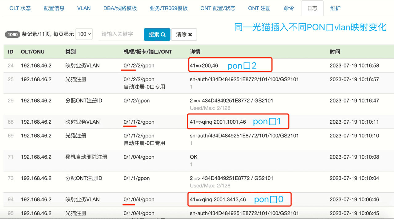Image resolution: width=394 pixels, height=219 pixels.
Task: Click the 移机自动删除注册 log entry
Action: [86, 157]
